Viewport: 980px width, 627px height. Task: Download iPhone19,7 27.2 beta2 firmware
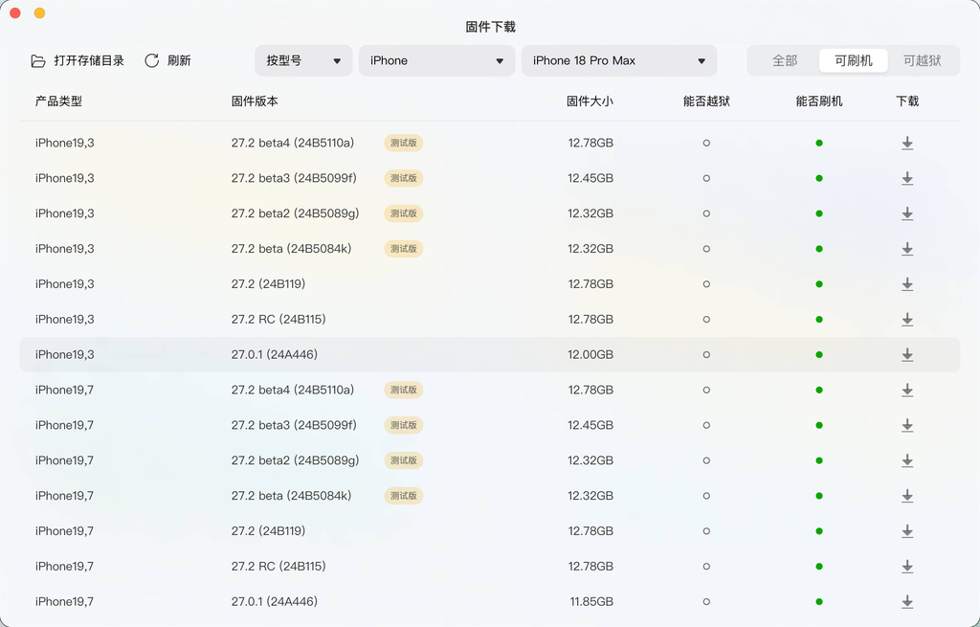click(x=907, y=460)
